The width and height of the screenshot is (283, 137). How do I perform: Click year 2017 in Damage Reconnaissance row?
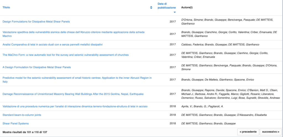172,94
